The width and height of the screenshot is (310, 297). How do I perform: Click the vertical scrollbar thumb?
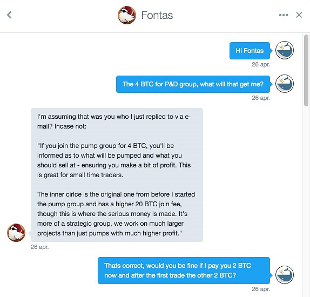coord(306,71)
